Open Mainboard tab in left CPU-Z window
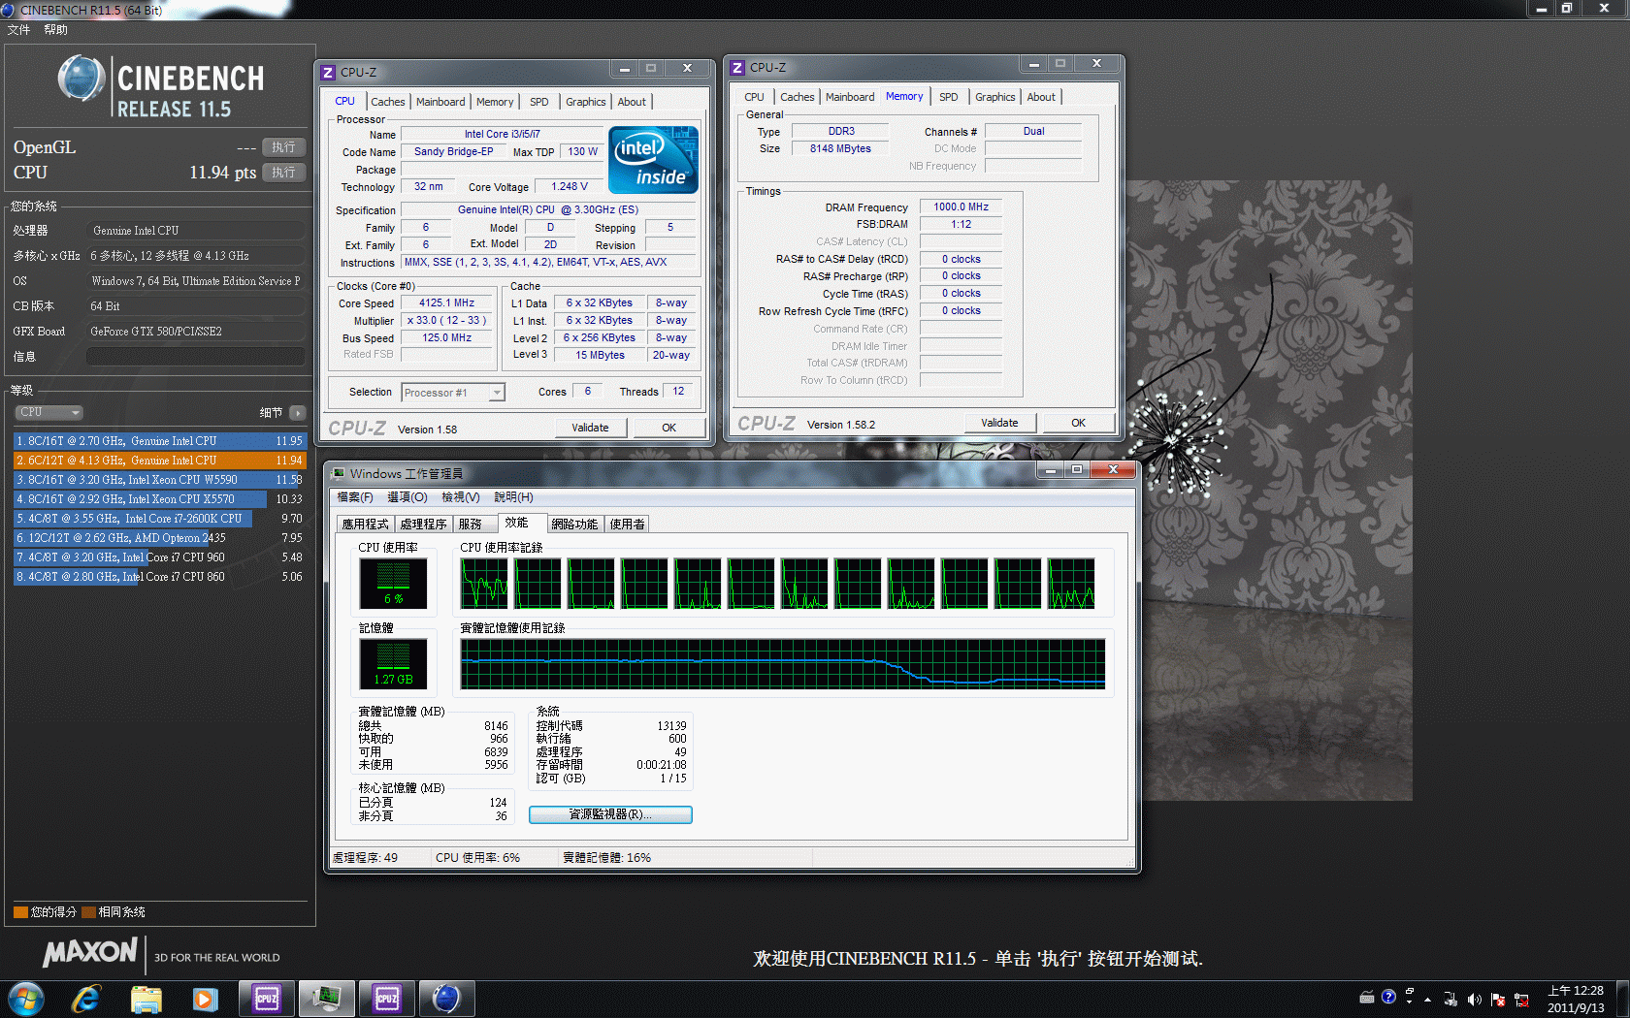Image resolution: width=1630 pixels, height=1018 pixels. point(440,102)
